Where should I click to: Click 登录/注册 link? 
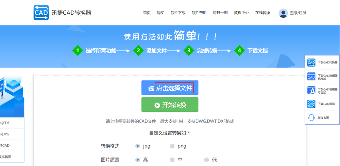298,13
